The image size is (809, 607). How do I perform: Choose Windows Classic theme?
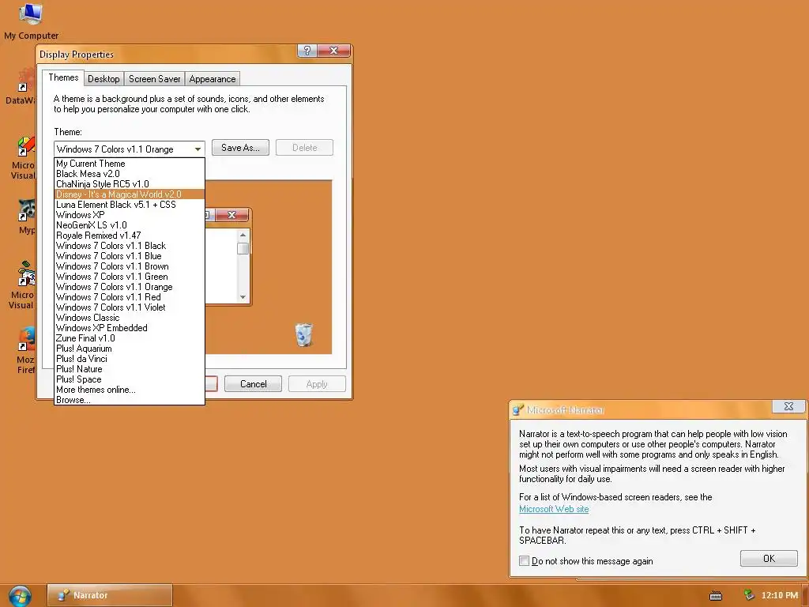130,318
